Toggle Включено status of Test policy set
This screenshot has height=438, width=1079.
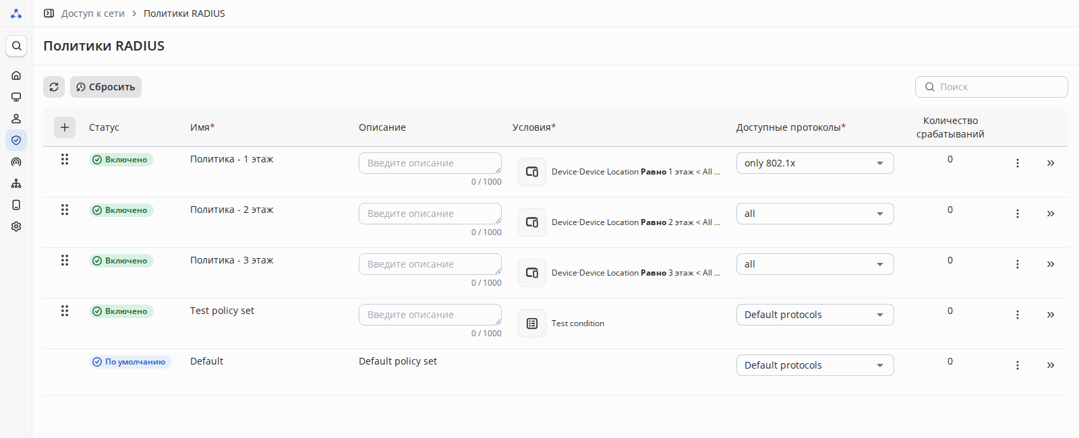(121, 311)
